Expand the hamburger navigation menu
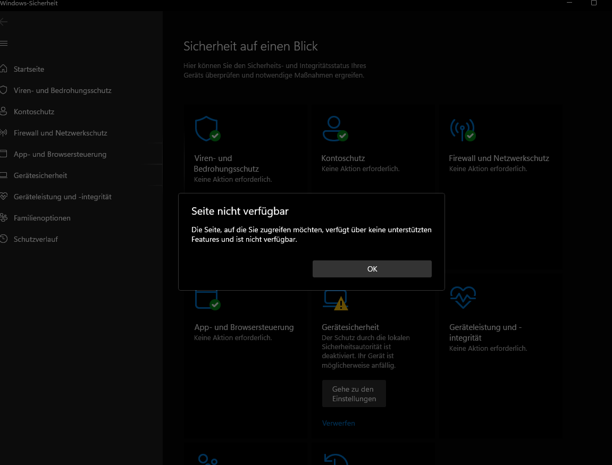Image resolution: width=612 pixels, height=465 pixels. pos(4,43)
